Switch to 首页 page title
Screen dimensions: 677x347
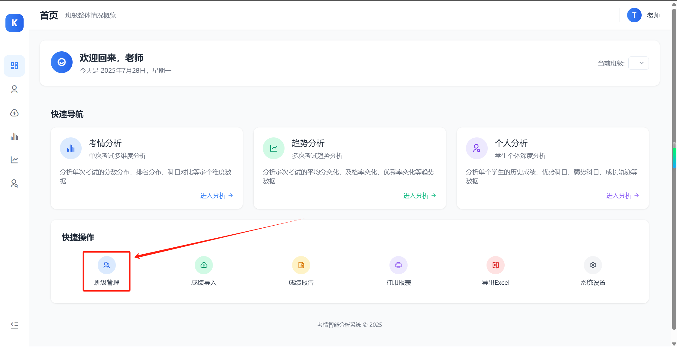(x=49, y=15)
